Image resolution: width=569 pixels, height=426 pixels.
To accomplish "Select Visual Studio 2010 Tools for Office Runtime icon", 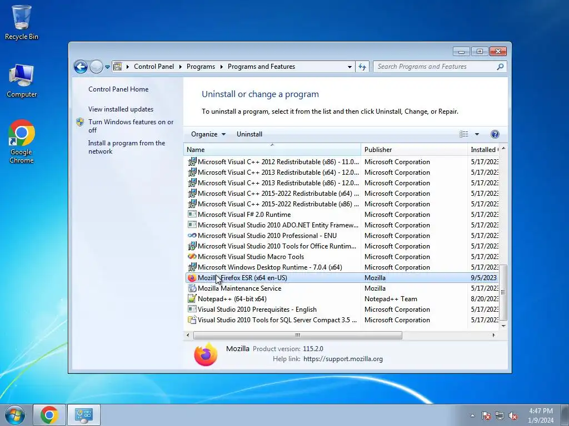I will click(192, 246).
